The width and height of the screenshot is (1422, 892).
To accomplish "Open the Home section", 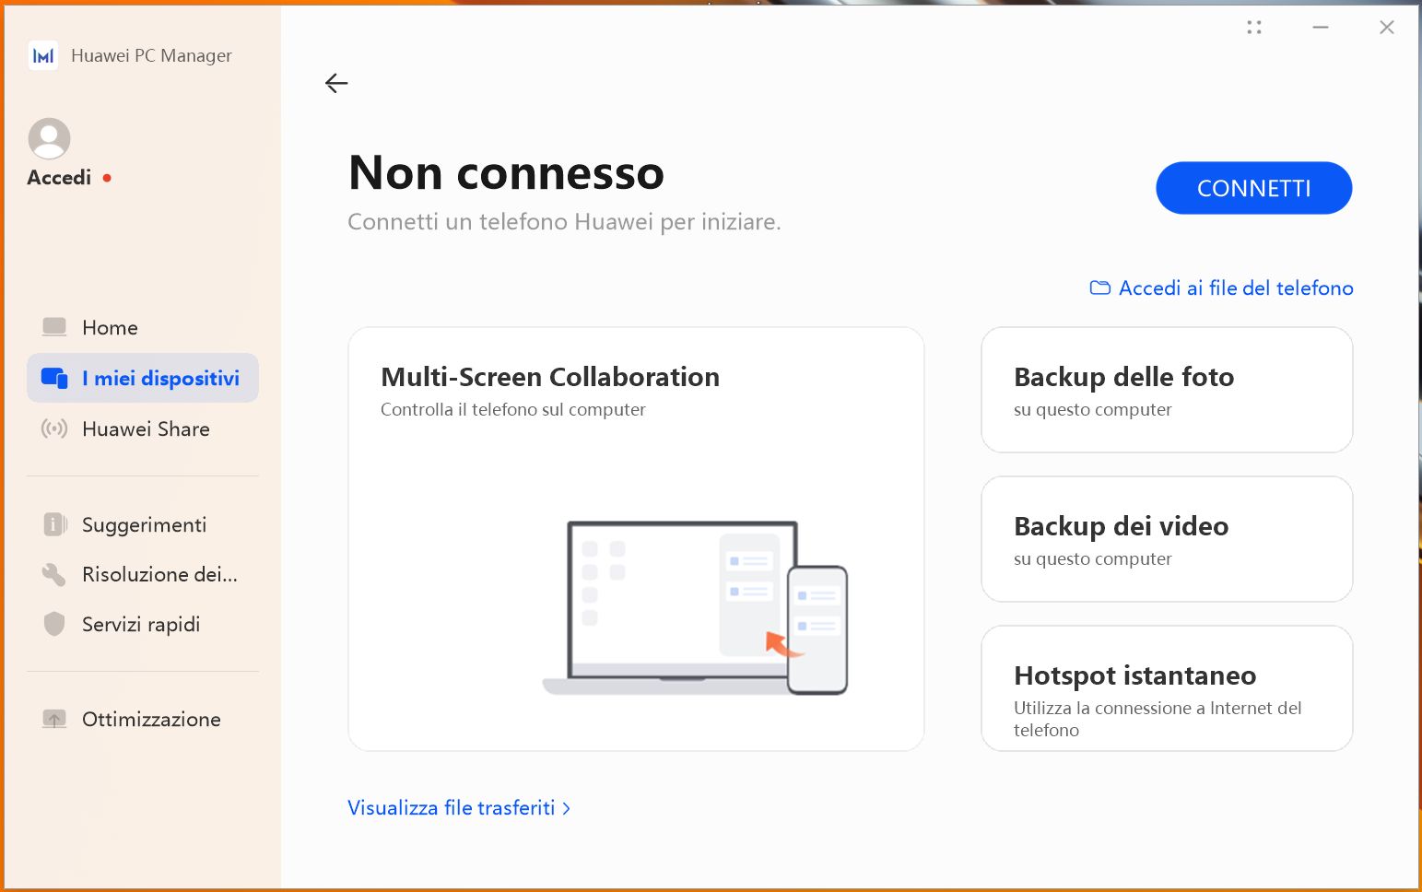I will click(x=143, y=328).
